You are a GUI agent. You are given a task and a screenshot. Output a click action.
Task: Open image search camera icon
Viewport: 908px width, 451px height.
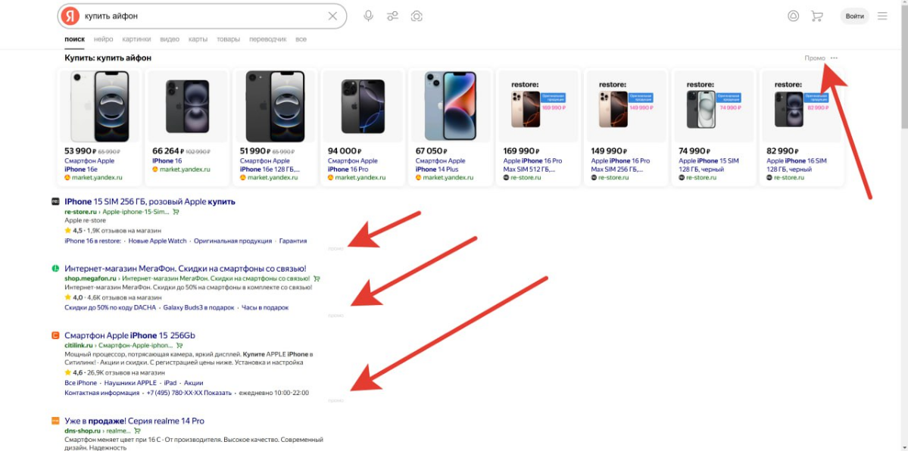[x=417, y=16]
